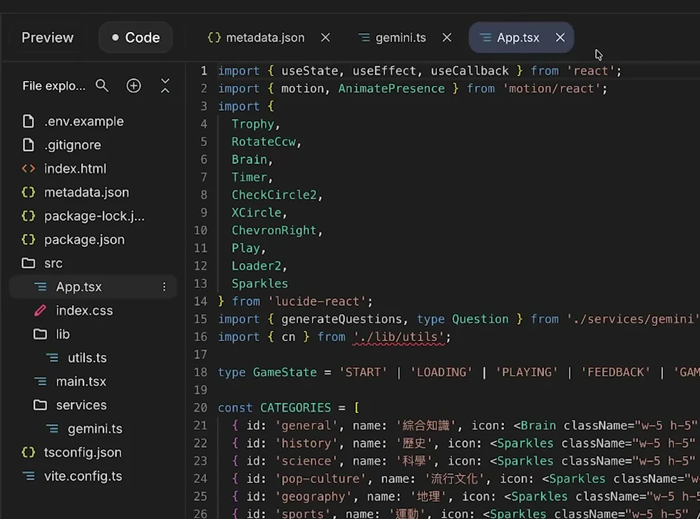700x519 pixels.
Task: Open tsconfig.json in the file tree
Action: point(83,453)
